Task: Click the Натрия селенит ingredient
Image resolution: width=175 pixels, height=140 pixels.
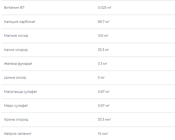Action: [18, 134]
